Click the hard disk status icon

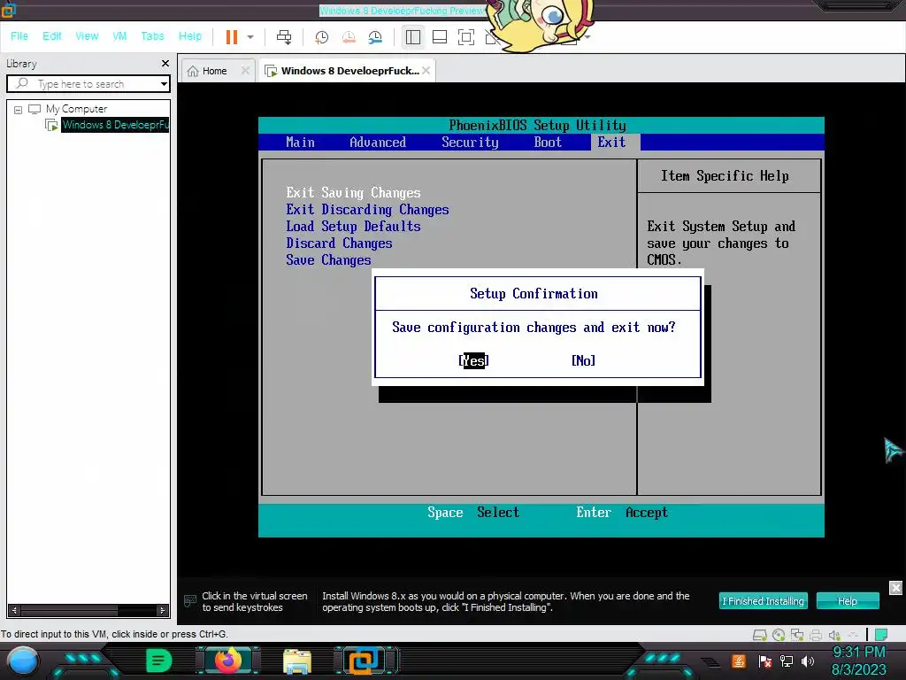[760, 636]
